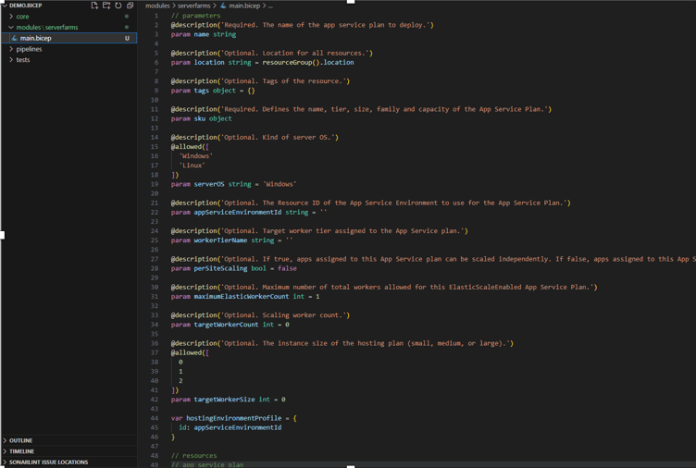The height and width of the screenshot is (468, 696).
Task: Click 'perSiteScaling' on line 28
Action: (x=220, y=268)
